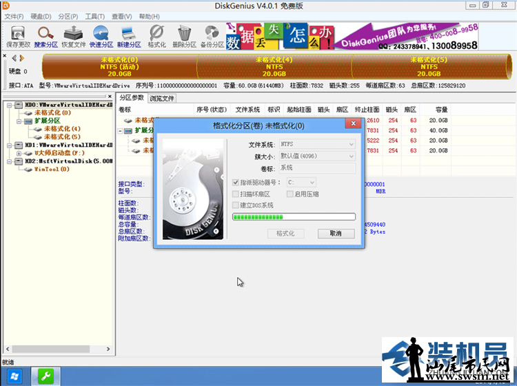This screenshot has width=517, height=386.
Task: Click the format progress bar
Action: coord(294,216)
